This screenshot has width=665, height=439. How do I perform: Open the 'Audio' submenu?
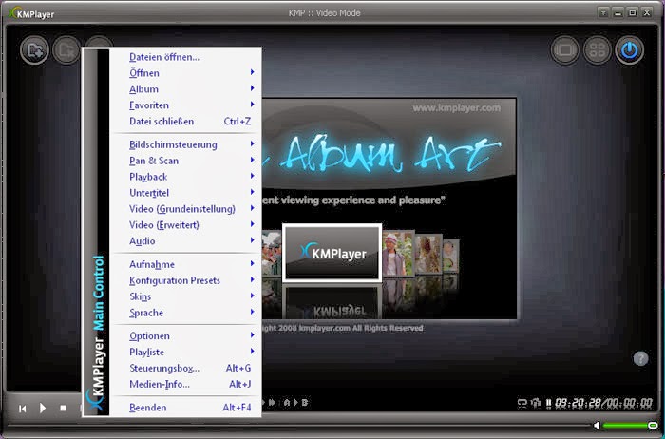186,241
